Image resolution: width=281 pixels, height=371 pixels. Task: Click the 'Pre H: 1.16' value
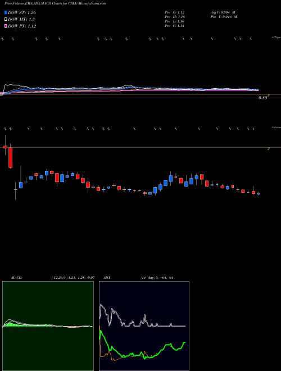point(176,17)
